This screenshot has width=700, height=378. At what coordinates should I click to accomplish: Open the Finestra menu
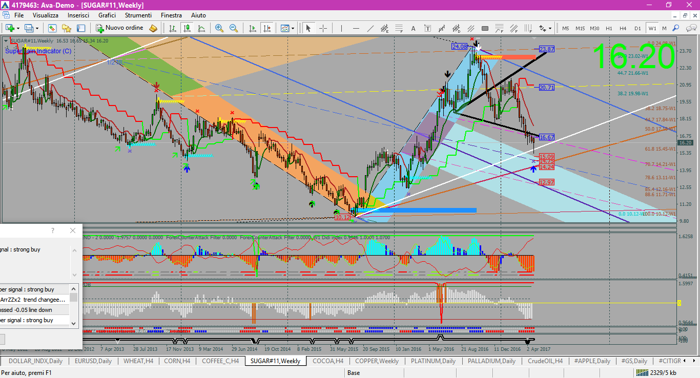171,15
